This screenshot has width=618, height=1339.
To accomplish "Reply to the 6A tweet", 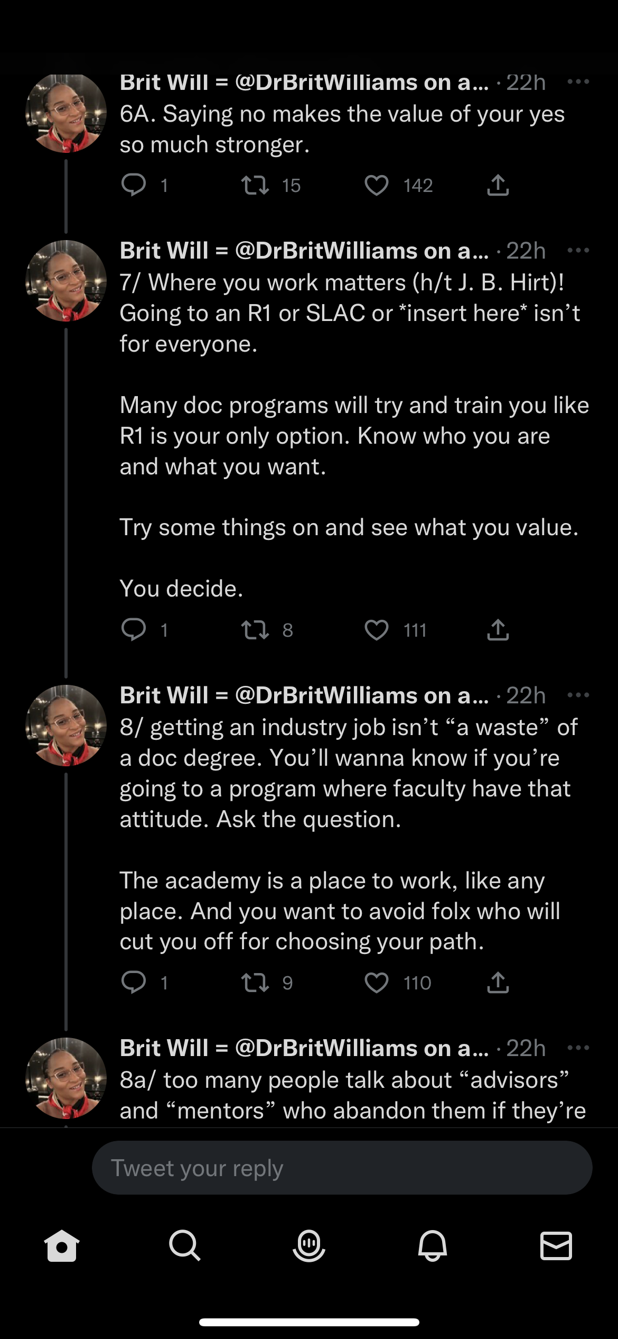I will tap(134, 186).
